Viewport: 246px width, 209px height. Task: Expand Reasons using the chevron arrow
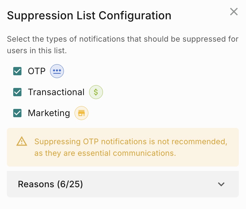click(x=221, y=184)
